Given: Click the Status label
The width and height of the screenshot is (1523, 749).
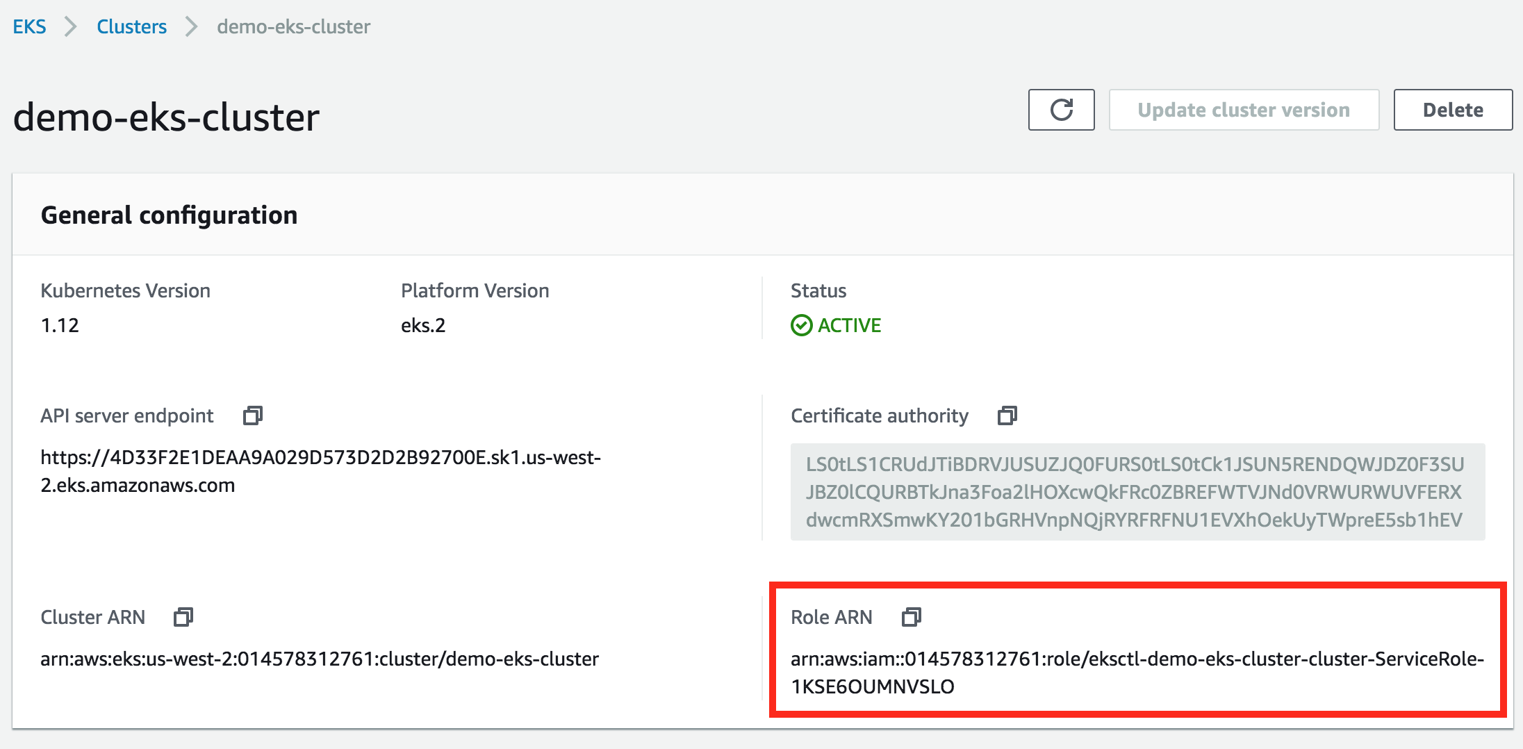Looking at the screenshot, I should click(818, 290).
